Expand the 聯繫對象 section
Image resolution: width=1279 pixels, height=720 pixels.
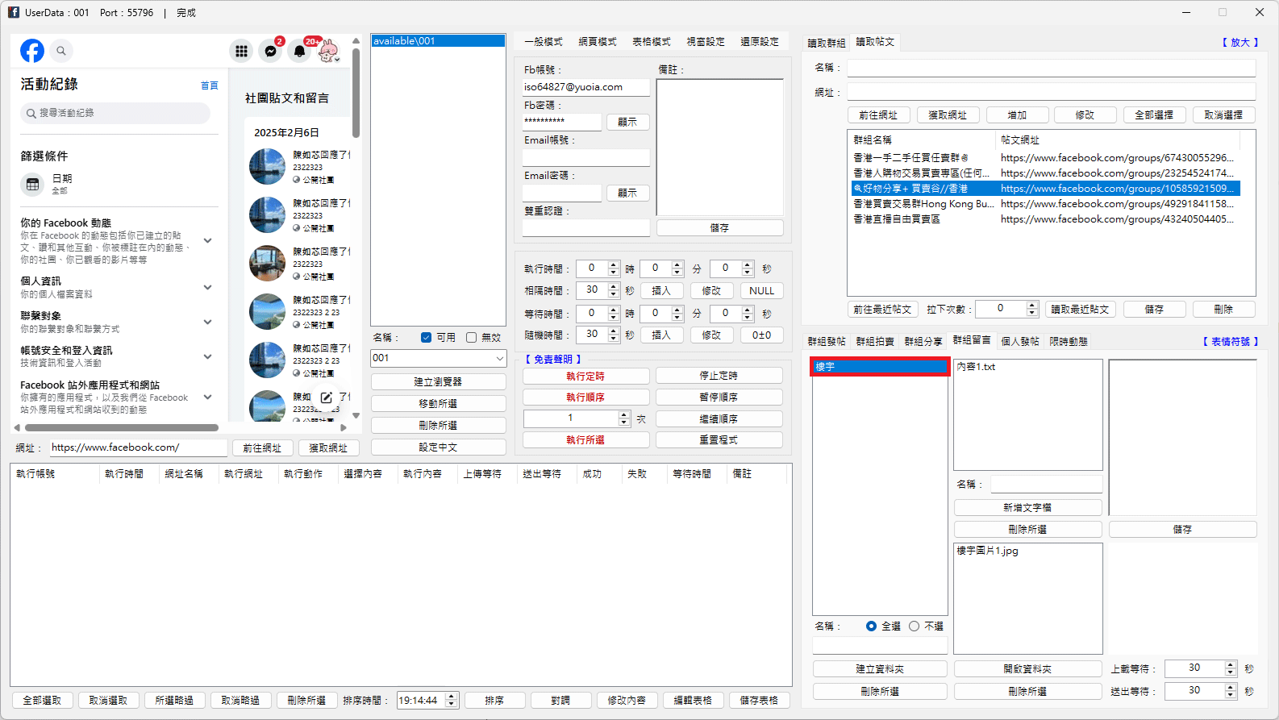coord(207,322)
